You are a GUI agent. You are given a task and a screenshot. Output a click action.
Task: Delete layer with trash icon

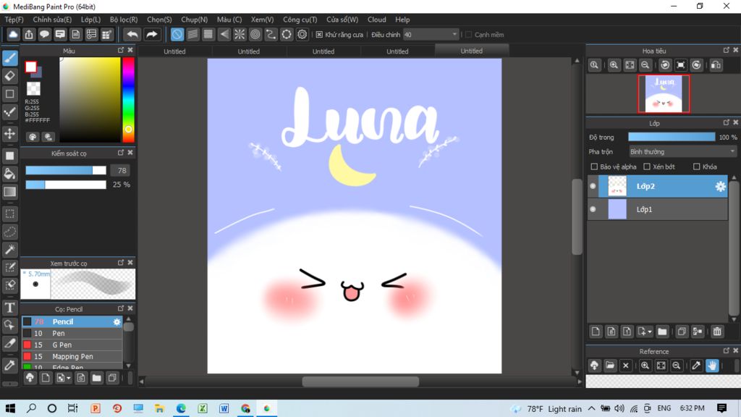coord(717,332)
